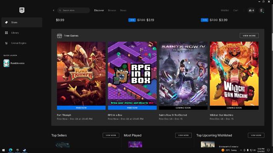273x153 pixels.
Task: Open the account profile E avatar
Action: (x=261, y=10)
